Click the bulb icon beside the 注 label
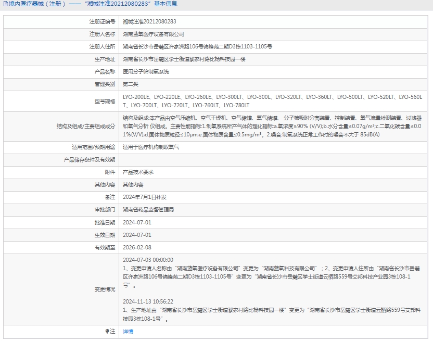This screenshot has height=341, width=433. (108, 331)
